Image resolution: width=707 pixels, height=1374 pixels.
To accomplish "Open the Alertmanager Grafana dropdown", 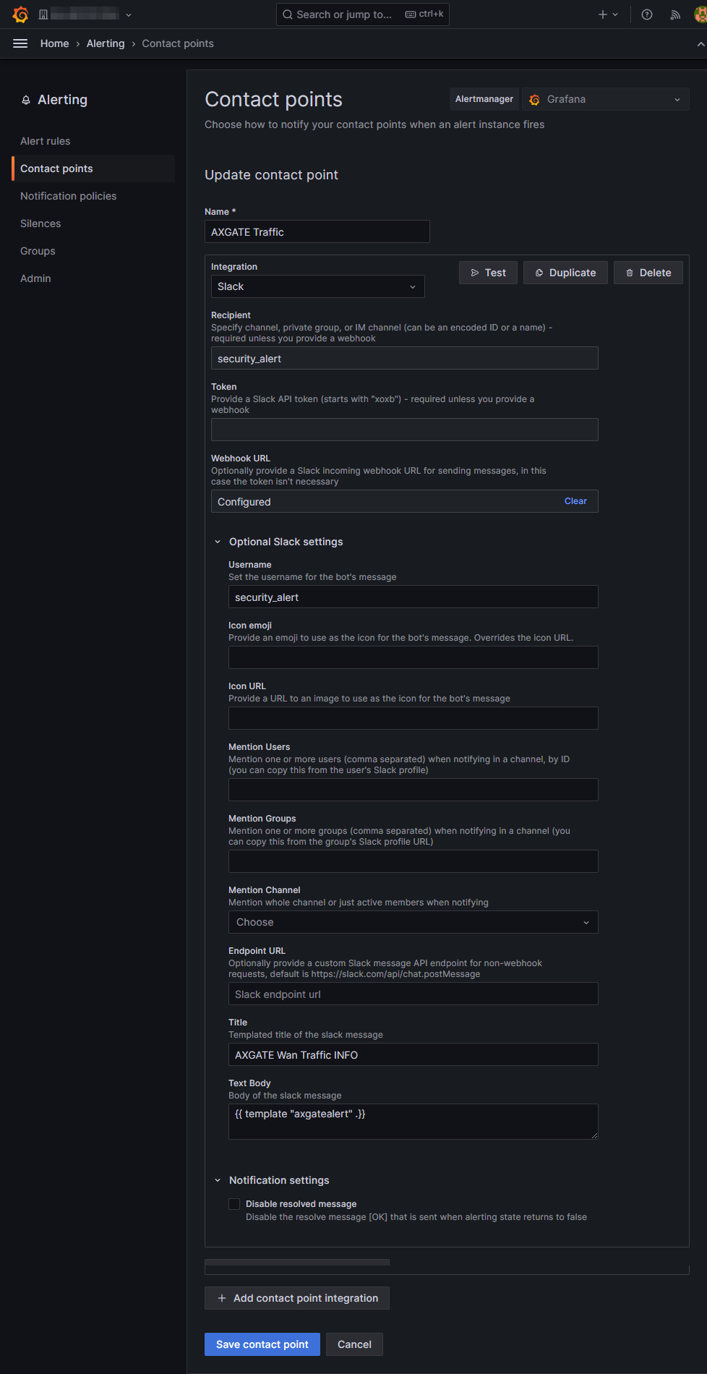I will coord(605,99).
